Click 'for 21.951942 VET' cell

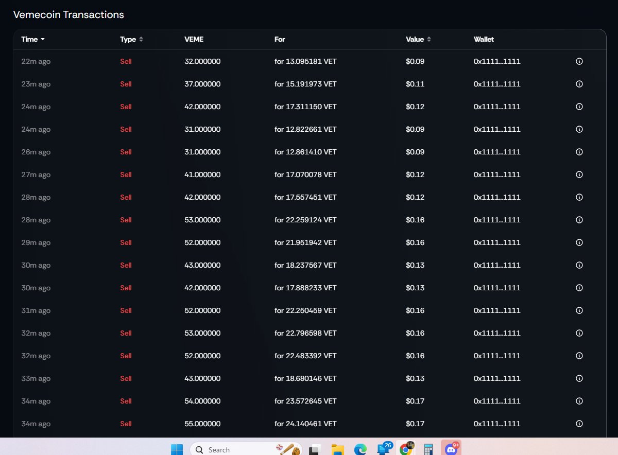coord(305,243)
